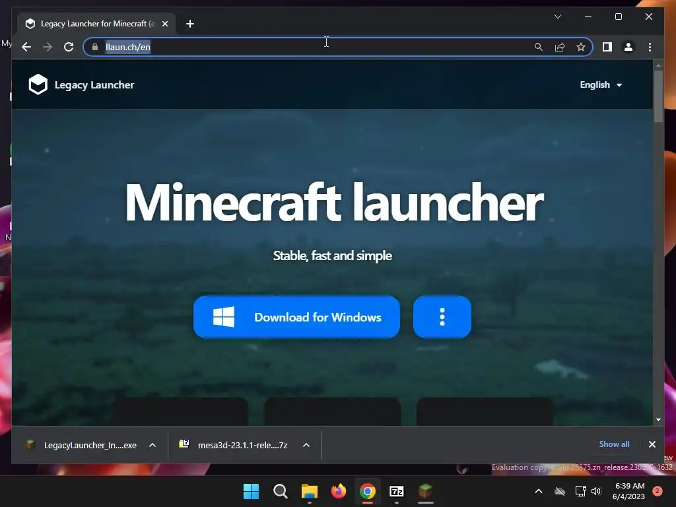Screen dimensions: 676x507
Task: Click Download for Windows button
Action: tap(296, 317)
